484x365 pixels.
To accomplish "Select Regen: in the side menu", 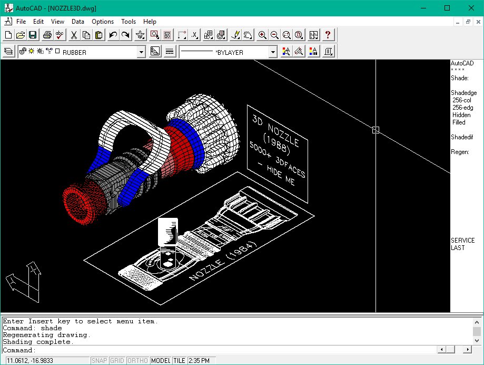I will tap(460, 152).
